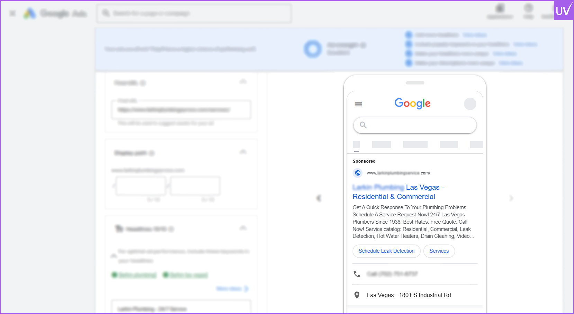Click the phone call icon in ad preview
Screen dimensions: 574x314
[x=357, y=274]
